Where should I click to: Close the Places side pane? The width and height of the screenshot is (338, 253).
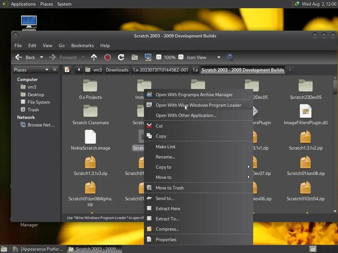pyautogui.click(x=55, y=70)
